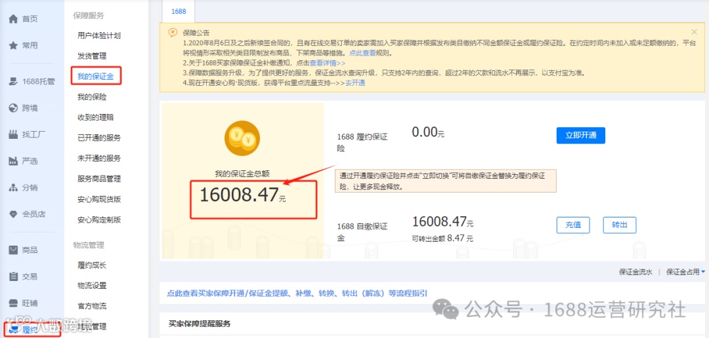709x338 pixels.
Task: Close the 保障公告 notice banner
Action: pyautogui.click(x=694, y=32)
